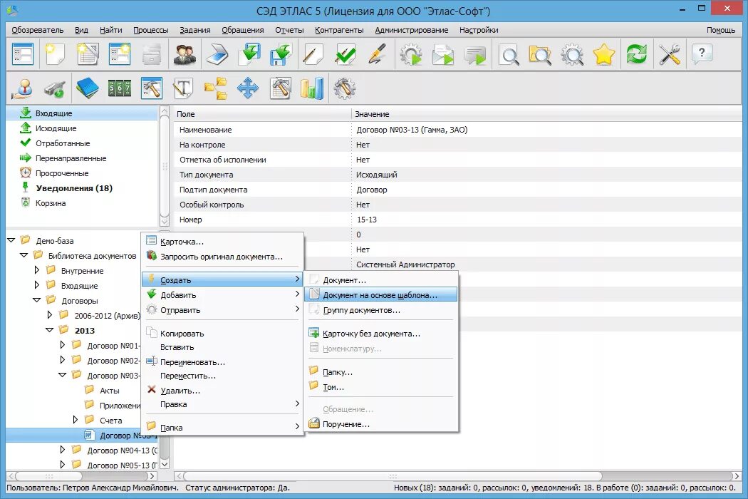The image size is (748, 499).
Task: Click the Договор №03-13 (Гамма, ЗАО) value cell
Action: coord(546,130)
